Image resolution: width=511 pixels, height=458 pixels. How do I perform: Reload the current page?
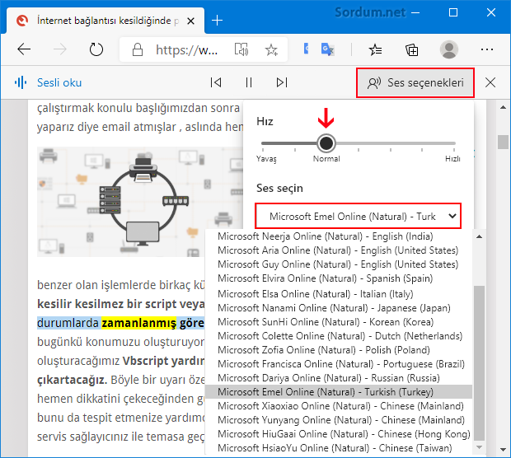[x=96, y=50]
